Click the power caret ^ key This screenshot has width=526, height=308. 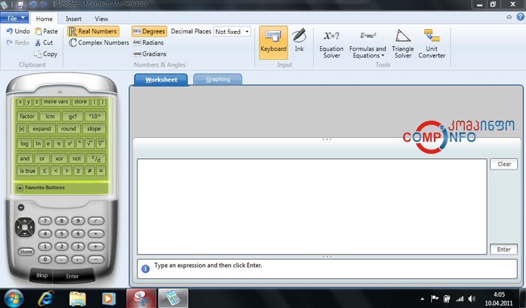click(79, 143)
